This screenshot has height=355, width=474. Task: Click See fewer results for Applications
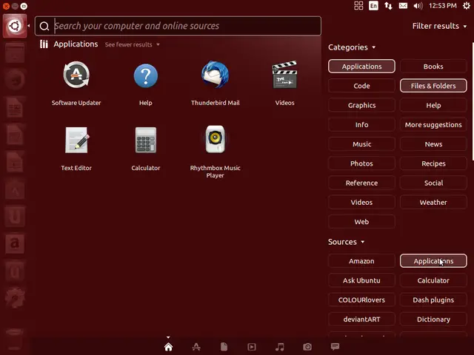coord(132,44)
